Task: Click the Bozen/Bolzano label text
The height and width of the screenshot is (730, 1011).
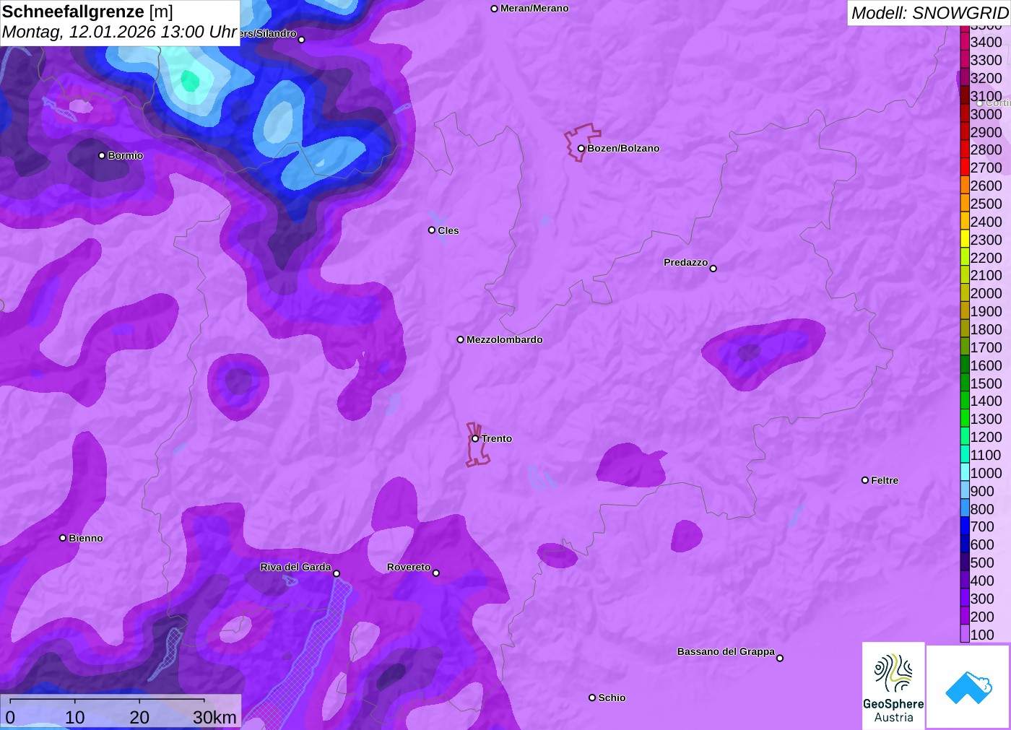Action: (x=623, y=149)
